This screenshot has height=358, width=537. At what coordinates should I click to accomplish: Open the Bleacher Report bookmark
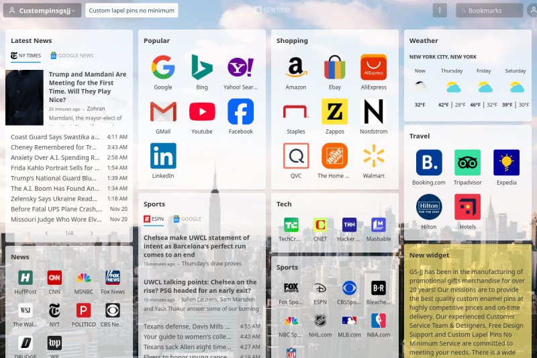379,287
